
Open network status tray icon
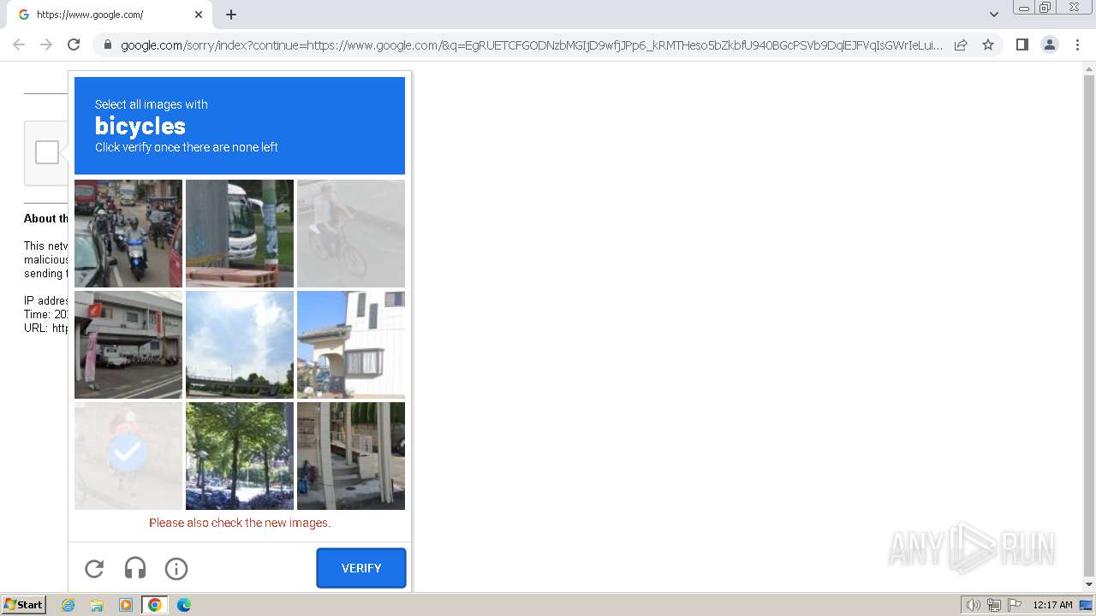[994, 605]
